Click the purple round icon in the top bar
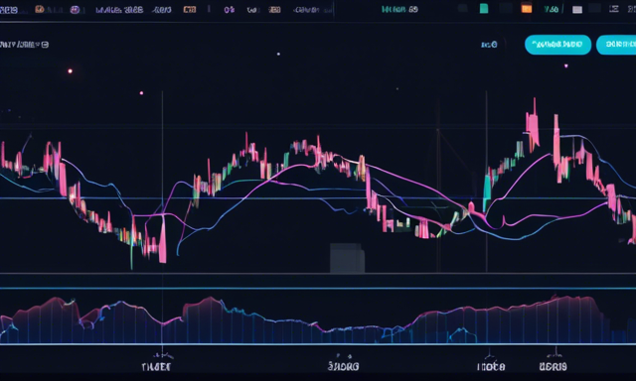 tap(75, 9)
